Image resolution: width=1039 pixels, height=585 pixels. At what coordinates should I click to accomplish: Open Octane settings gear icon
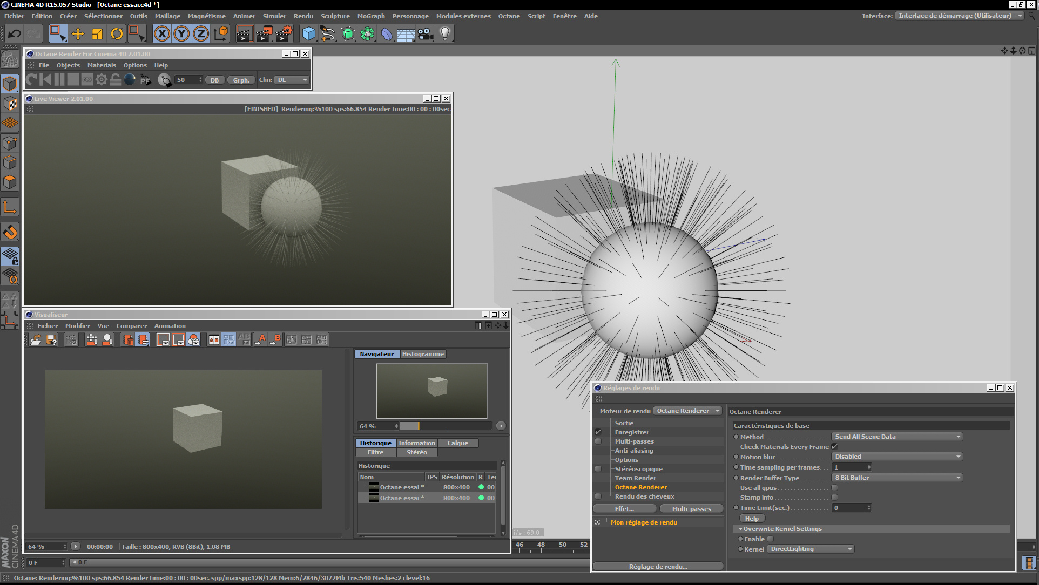click(101, 80)
